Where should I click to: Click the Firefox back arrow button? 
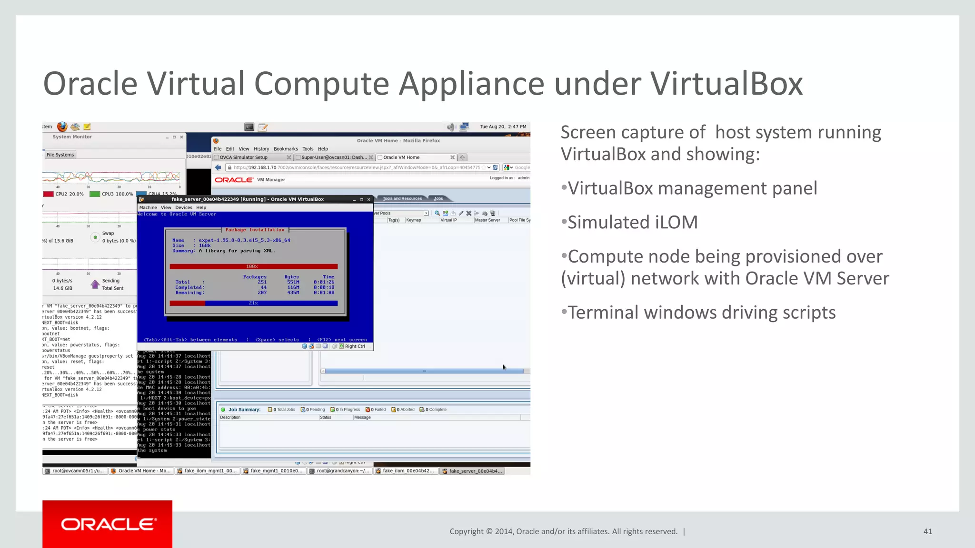218,167
